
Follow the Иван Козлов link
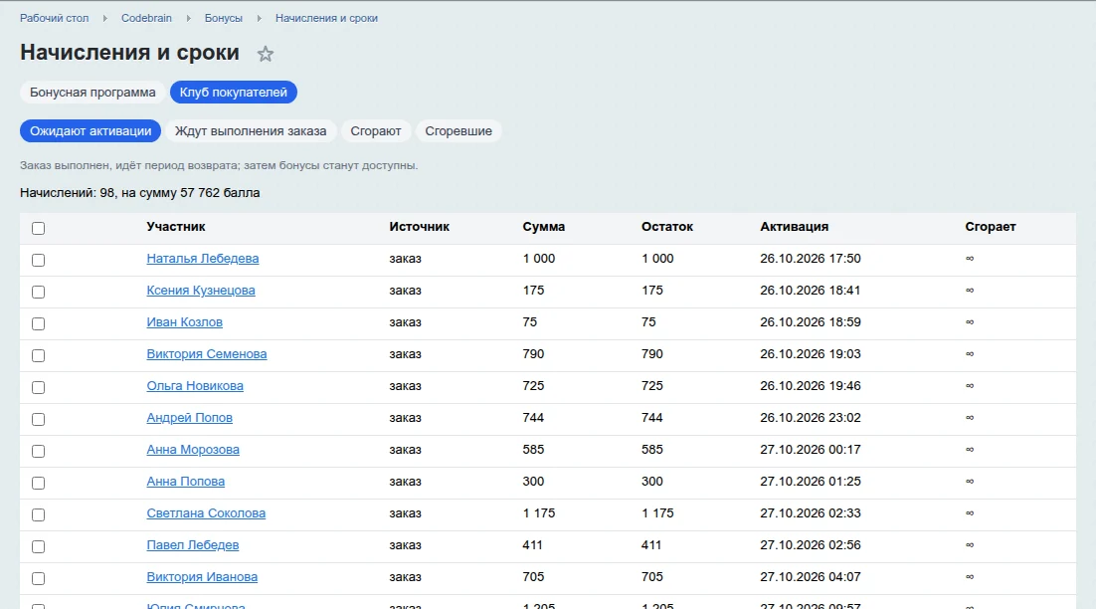coord(185,322)
